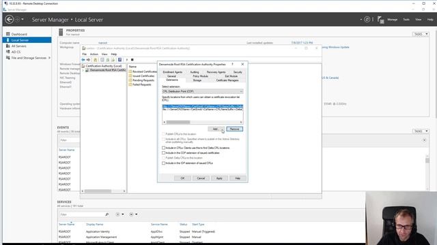Select the second file:// CRL location entry
Viewport: 437px width, 245px height.
pyautogui.click(x=203, y=110)
